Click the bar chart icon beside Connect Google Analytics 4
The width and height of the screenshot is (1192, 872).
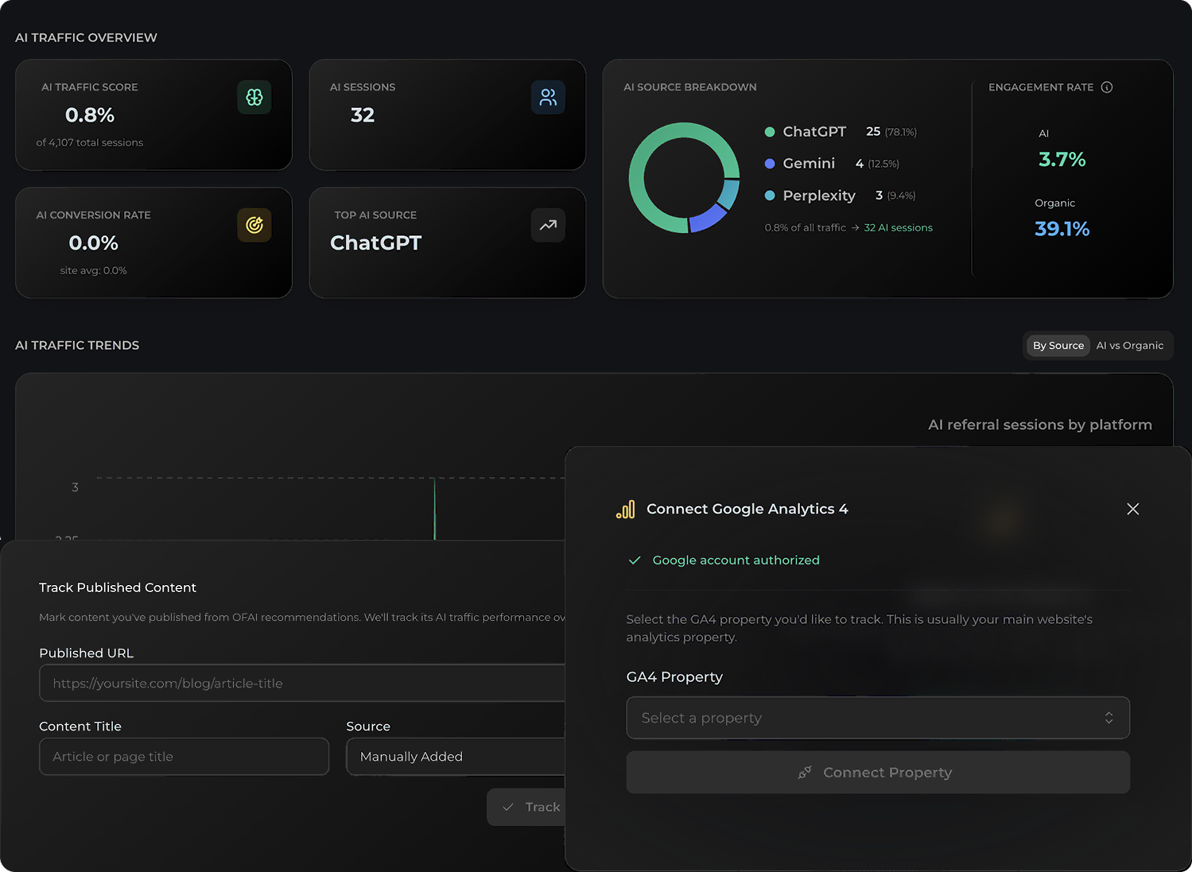[626, 509]
